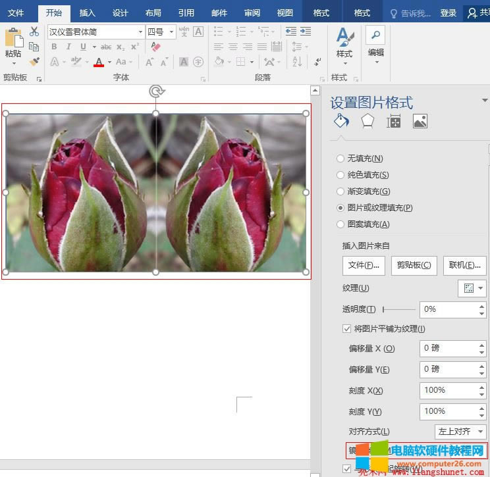Image resolution: width=490 pixels, height=477 pixels.
Task: Uncheck 将图片平铺为纹理 checkbox
Action: coord(347,329)
